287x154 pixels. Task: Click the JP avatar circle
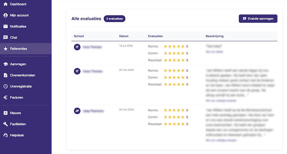tap(77, 111)
